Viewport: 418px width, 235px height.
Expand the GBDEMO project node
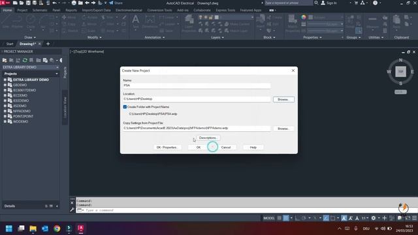5,85
